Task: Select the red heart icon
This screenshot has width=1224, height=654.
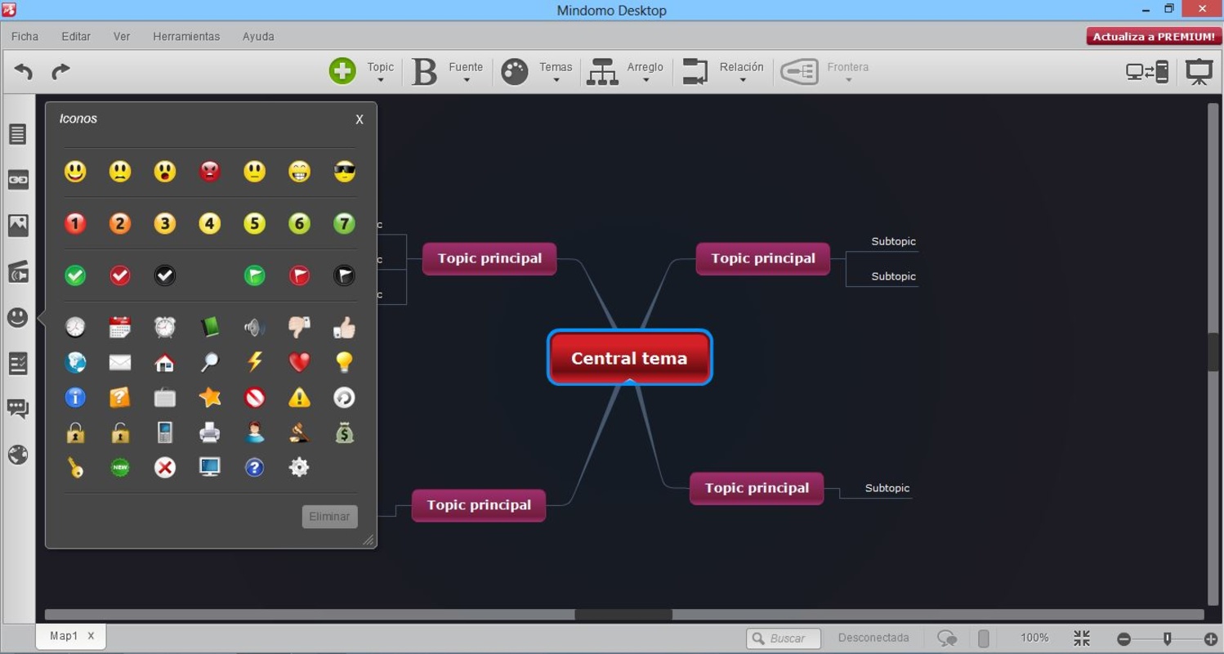Action: (300, 362)
